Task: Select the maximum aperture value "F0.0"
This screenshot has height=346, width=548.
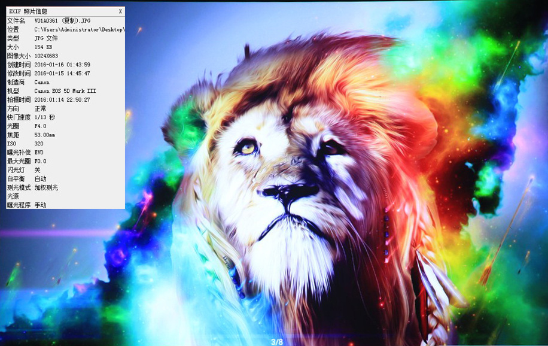Action: [x=40, y=161]
